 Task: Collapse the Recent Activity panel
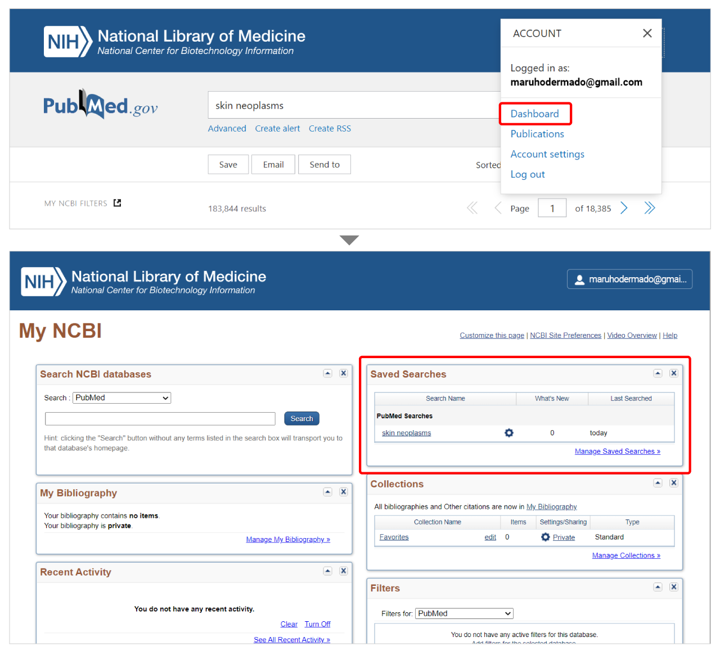click(327, 571)
